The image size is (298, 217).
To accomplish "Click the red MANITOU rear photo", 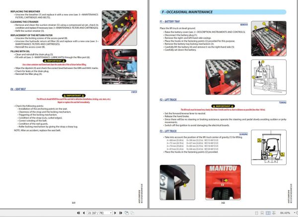I will pos(223,182).
